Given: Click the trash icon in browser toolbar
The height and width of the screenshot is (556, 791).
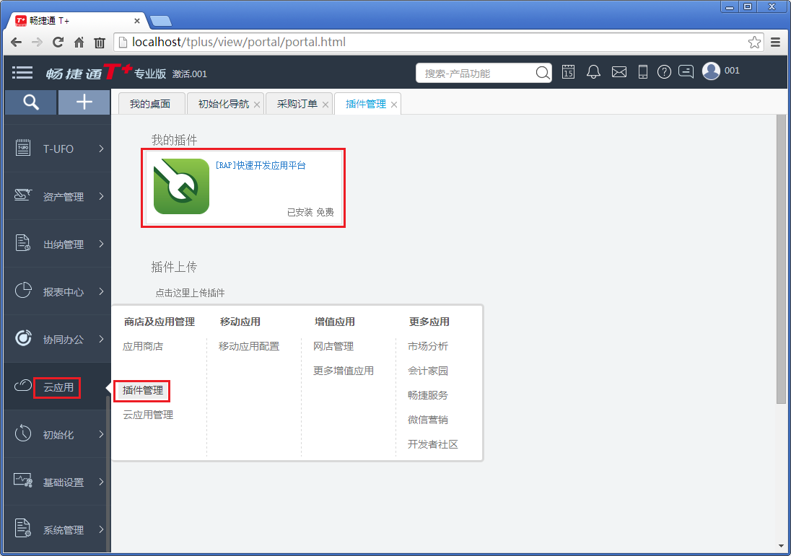Looking at the screenshot, I should [100, 43].
